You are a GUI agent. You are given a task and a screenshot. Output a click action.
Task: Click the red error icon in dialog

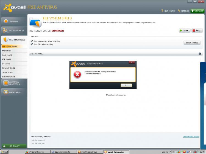pyautogui.click(x=77, y=75)
